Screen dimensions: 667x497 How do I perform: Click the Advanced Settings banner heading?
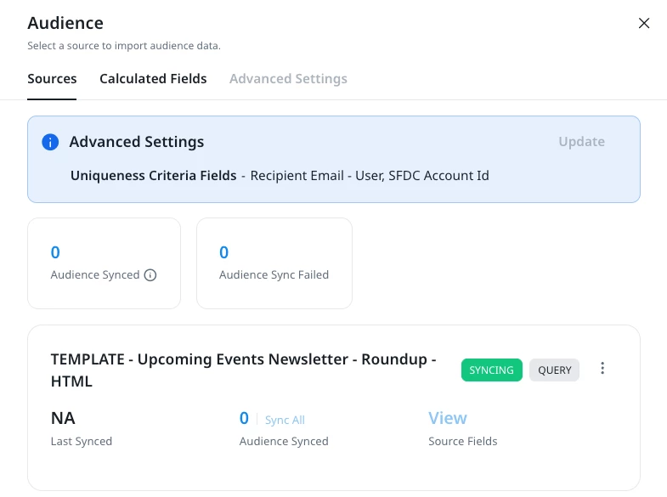pyautogui.click(x=137, y=142)
